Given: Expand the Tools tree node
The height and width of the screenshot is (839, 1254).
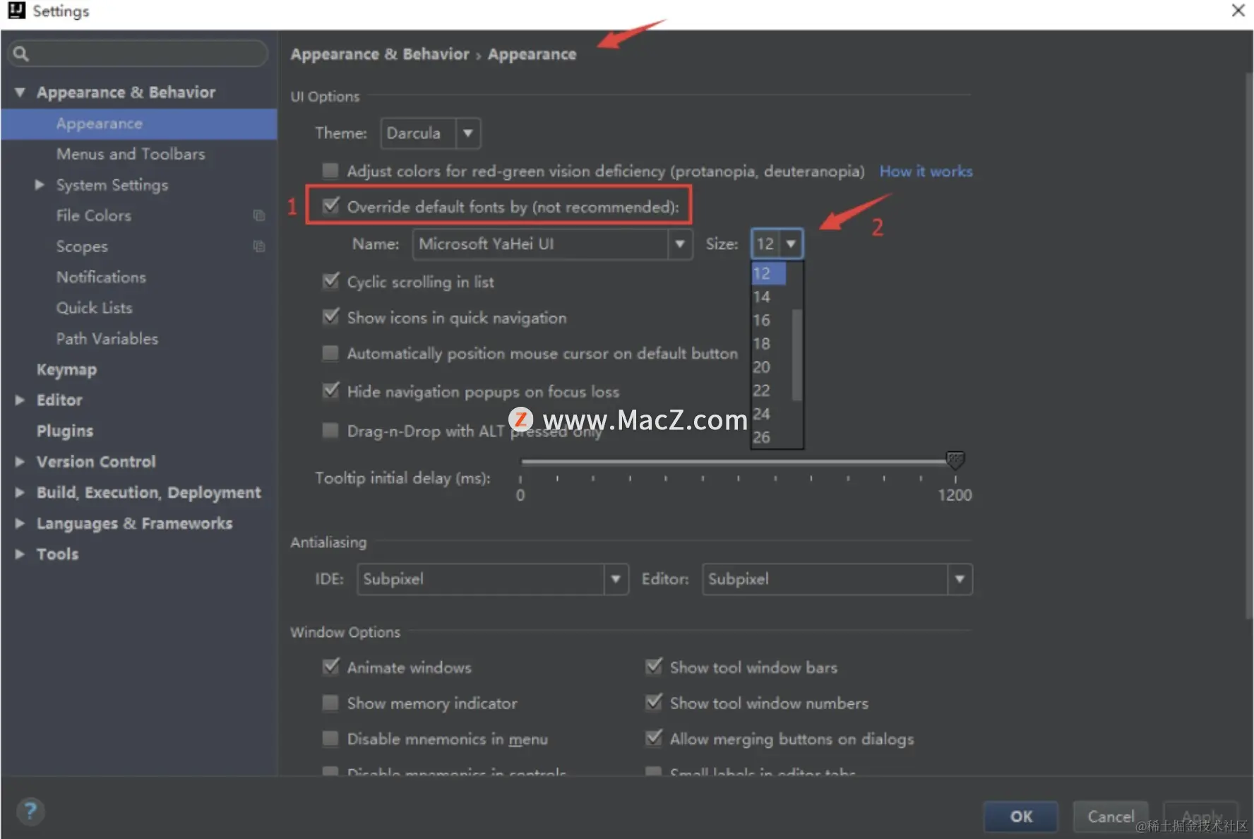Looking at the screenshot, I should [20, 554].
